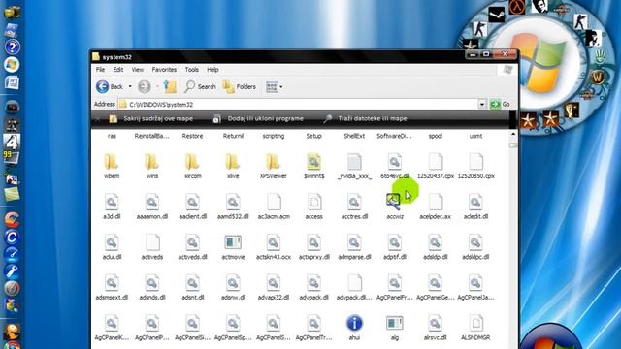Viewport: 621px width, 349px height.
Task: Click the wrench tools dock icon
Action: (12, 271)
